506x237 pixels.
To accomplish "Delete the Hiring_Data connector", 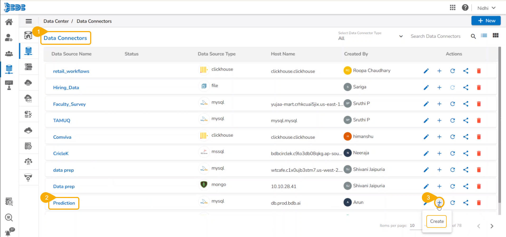I will click(479, 87).
